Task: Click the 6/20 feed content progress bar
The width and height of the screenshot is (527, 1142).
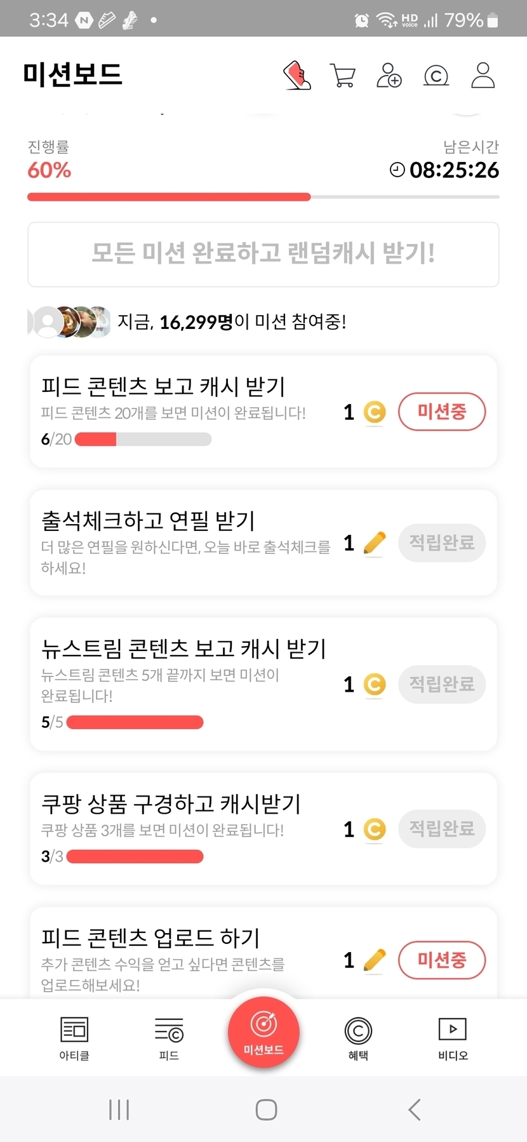Action: pos(143,440)
